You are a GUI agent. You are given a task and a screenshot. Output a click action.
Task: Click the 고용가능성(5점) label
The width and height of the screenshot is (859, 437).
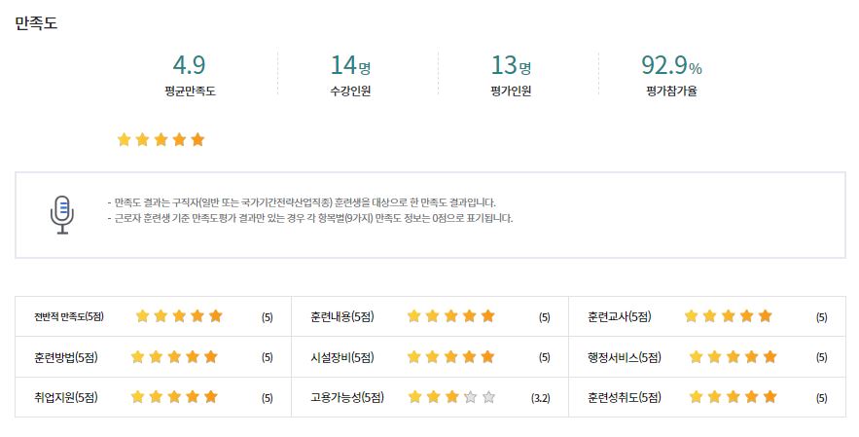[347, 397]
